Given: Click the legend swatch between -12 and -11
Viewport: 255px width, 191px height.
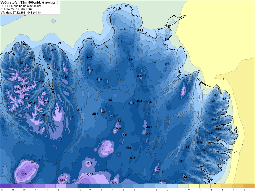Looking at the screenshot, I should (x=61, y=186).
